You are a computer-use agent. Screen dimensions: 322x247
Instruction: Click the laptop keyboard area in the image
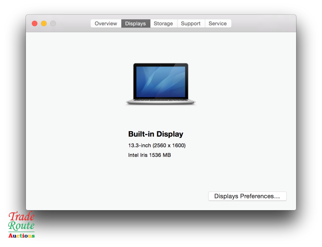coord(161,100)
